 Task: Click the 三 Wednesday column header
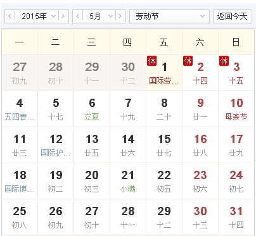pos(92,42)
